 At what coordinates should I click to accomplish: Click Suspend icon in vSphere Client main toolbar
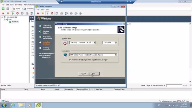point(8,13)
